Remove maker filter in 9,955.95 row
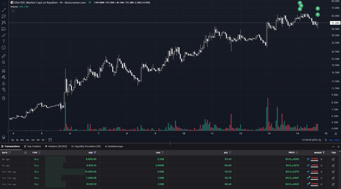 point(321,159)
